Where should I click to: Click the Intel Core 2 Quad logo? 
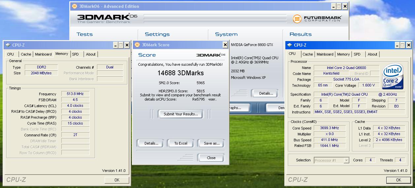[x=392, y=77]
